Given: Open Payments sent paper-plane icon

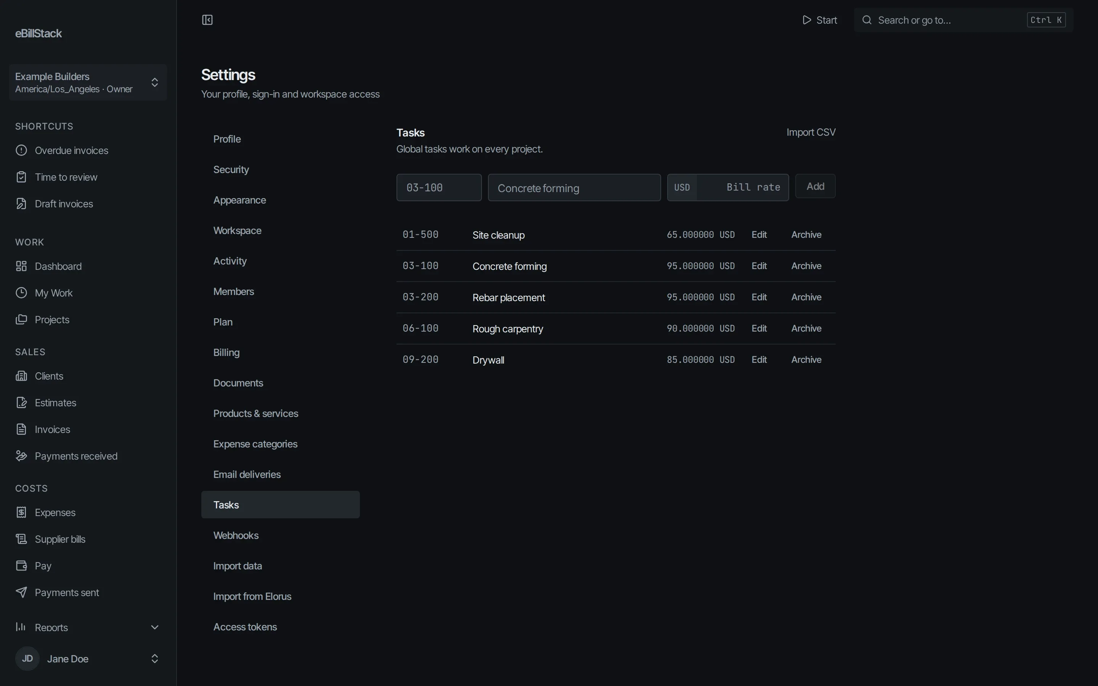Looking at the screenshot, I should coord(21,592).
